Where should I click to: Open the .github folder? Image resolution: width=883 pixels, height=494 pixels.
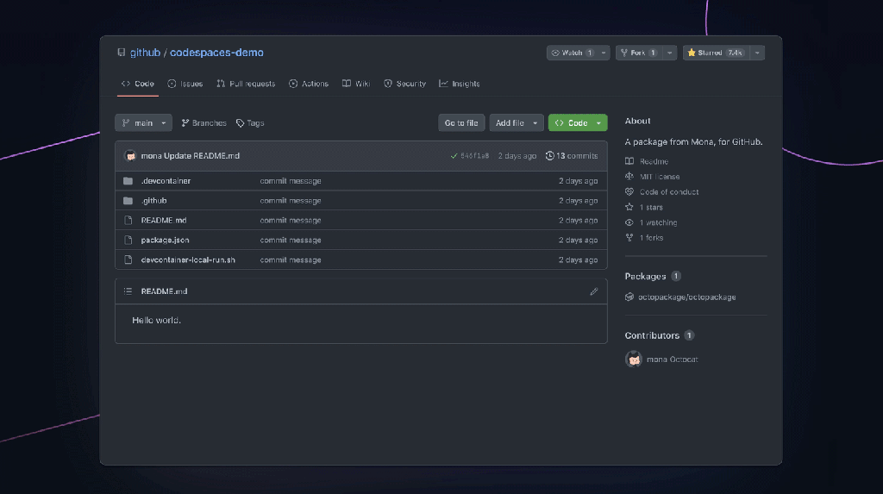point(153,201)
